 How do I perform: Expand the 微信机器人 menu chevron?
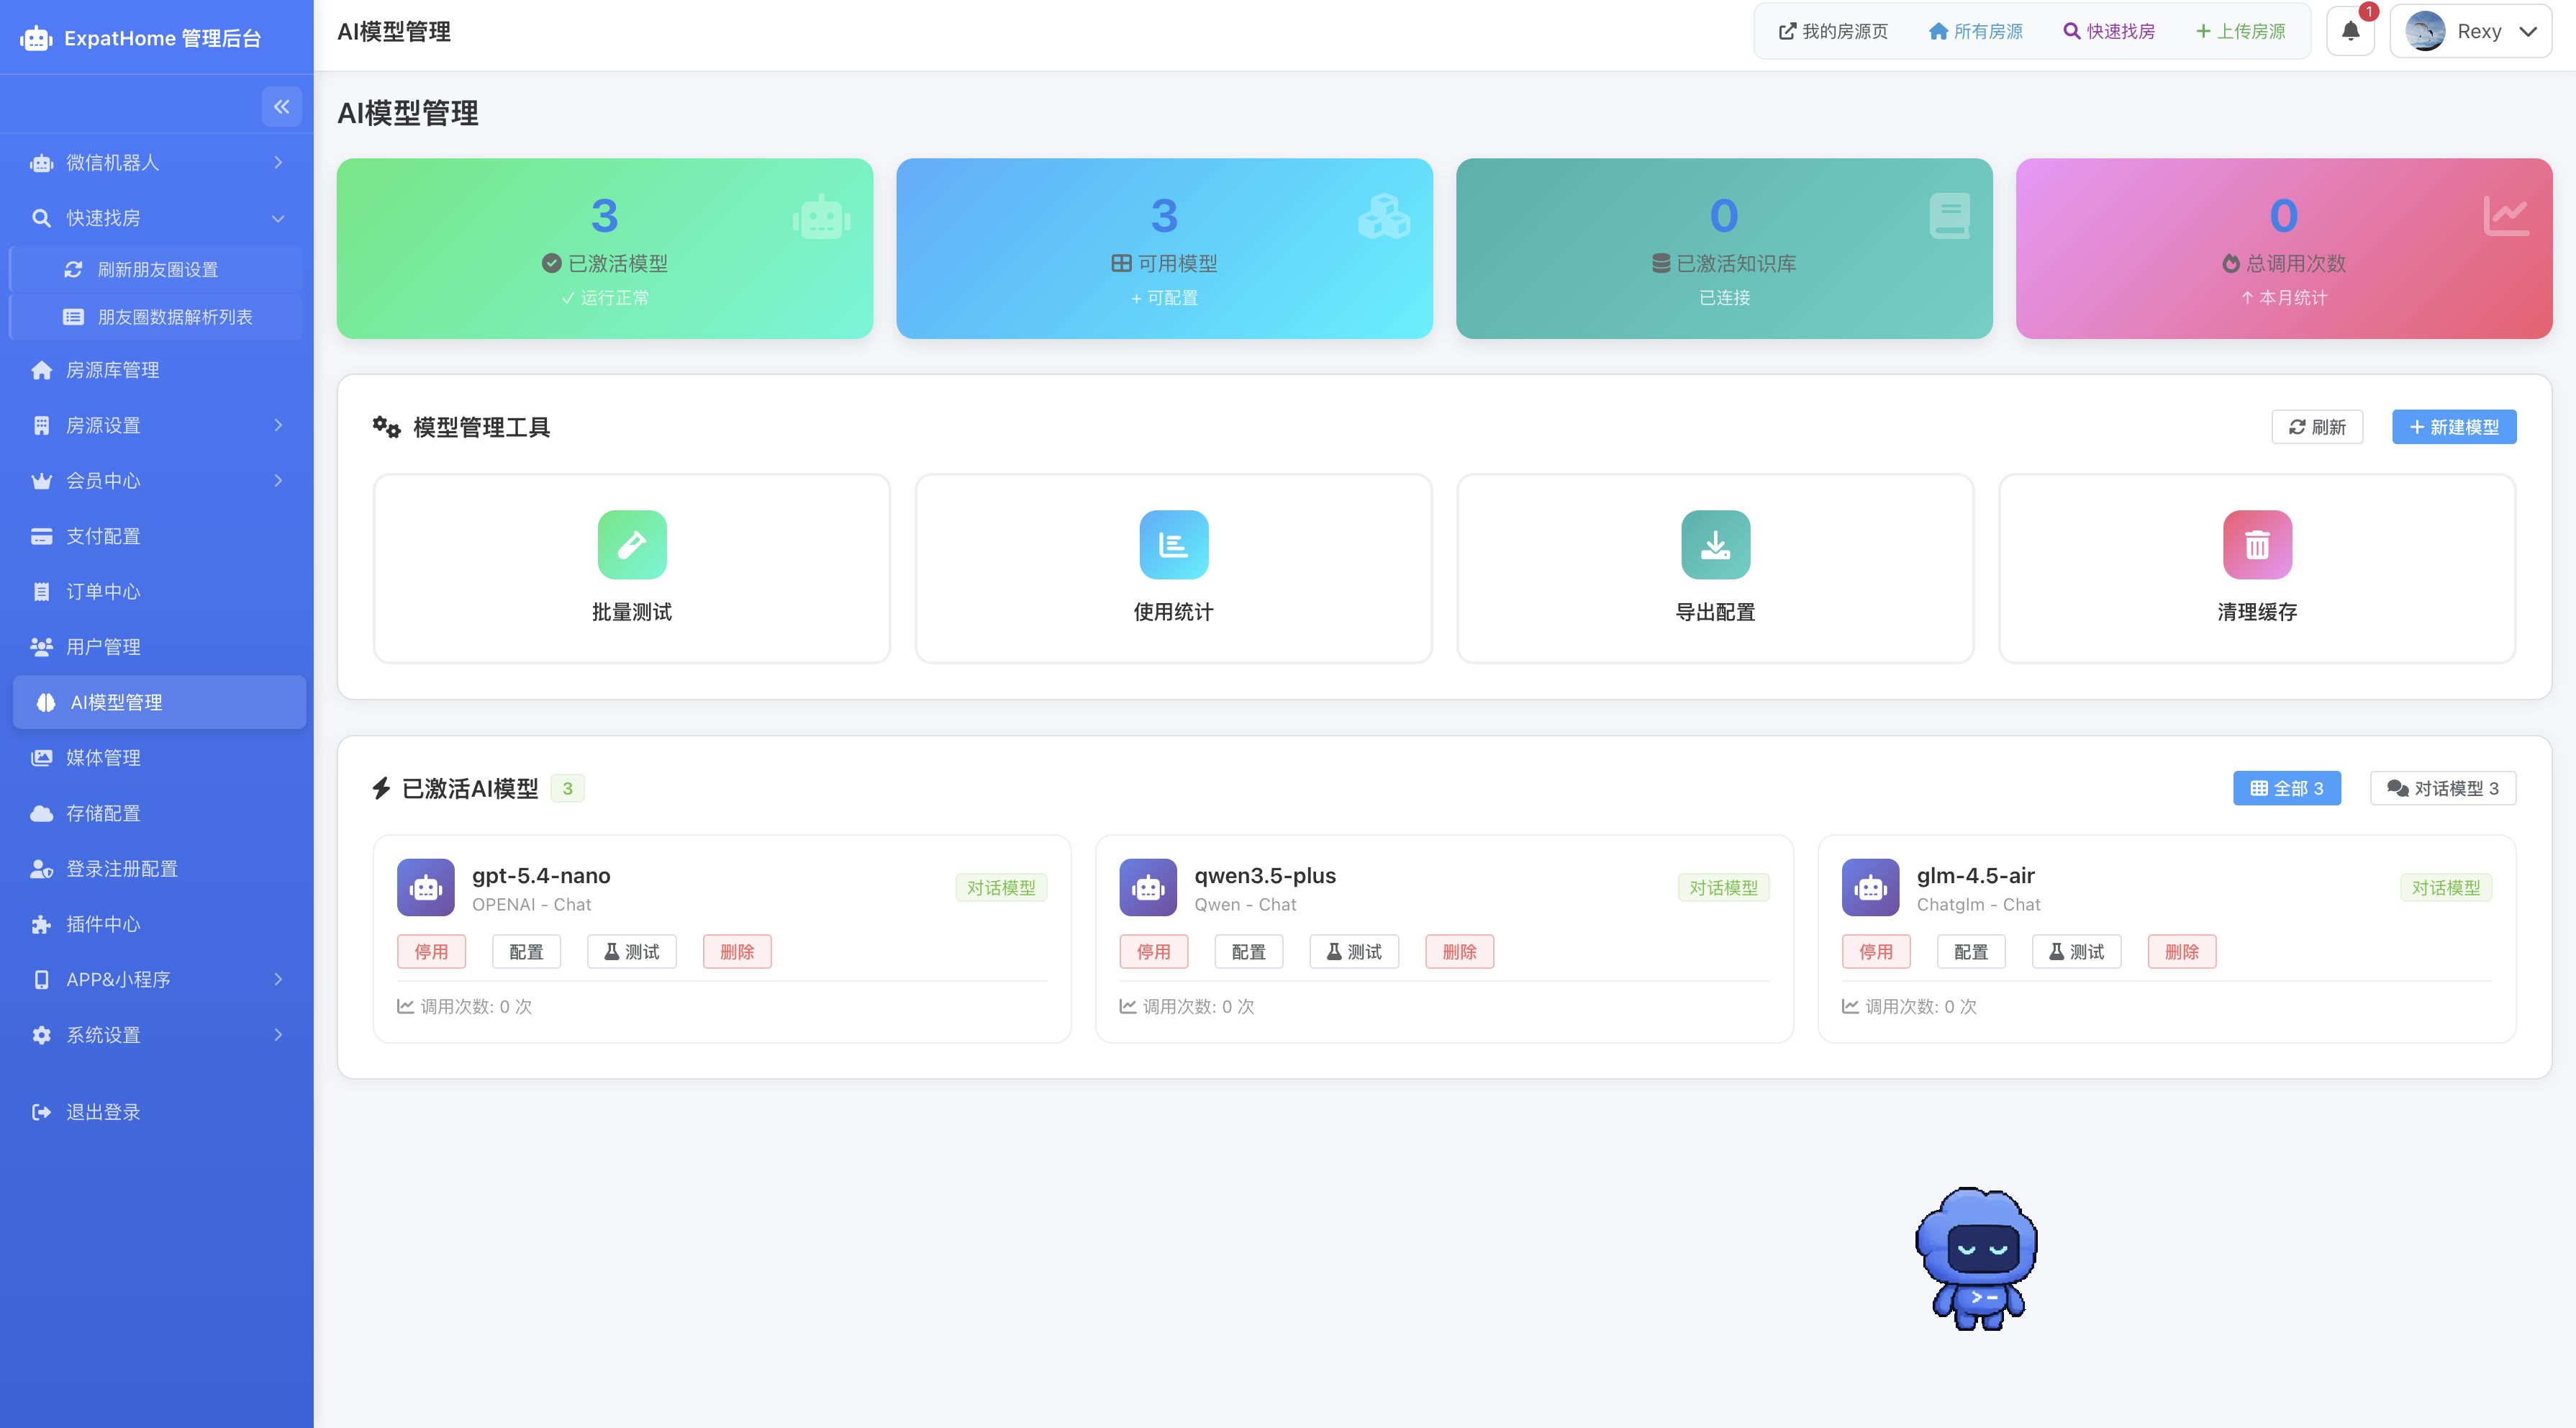(x=278, y=162)
